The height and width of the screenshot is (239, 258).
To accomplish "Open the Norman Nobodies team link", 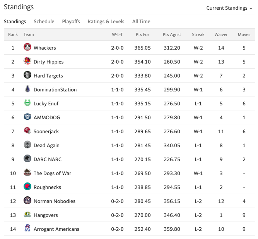I will (55, 201).
